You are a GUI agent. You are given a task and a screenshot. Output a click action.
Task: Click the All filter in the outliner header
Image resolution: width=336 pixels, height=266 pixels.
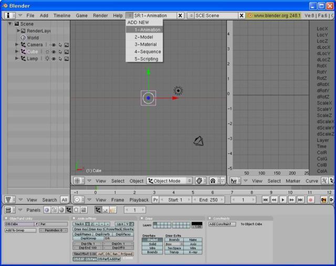64,200
